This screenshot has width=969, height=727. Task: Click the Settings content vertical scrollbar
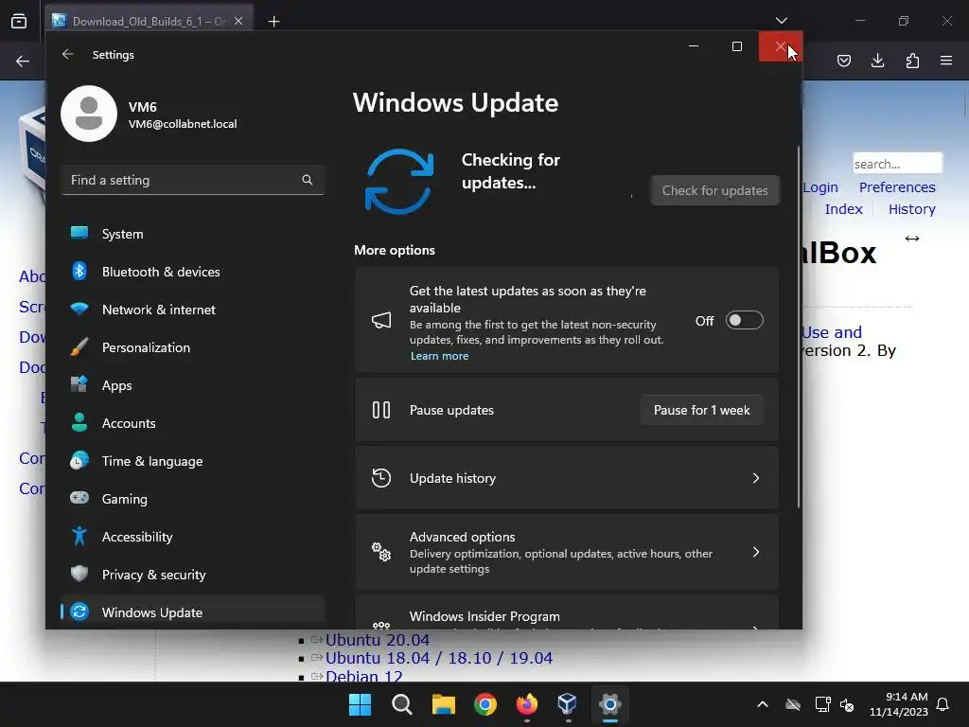coord(799,328)
